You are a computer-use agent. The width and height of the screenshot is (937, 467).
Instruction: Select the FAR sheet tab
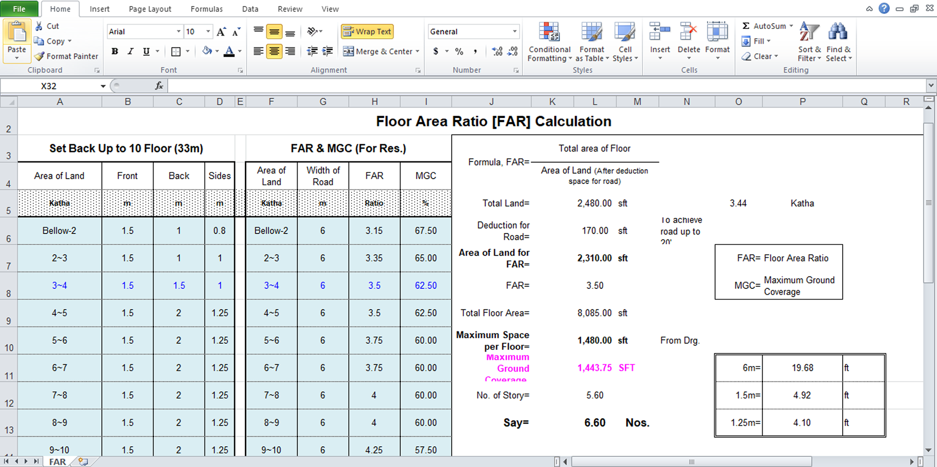tap(57, 462)
